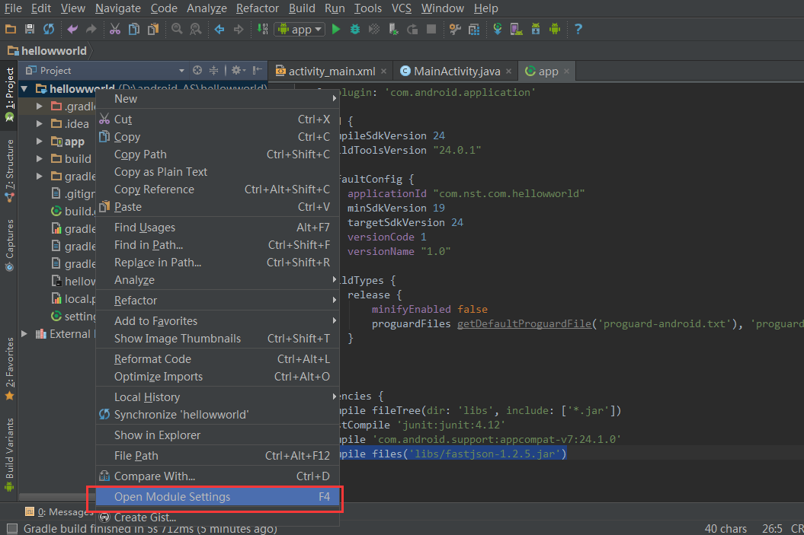Click the Save All floppy disk icon
The width and height of the screenshot is (804, 535).
pos(30,29)
